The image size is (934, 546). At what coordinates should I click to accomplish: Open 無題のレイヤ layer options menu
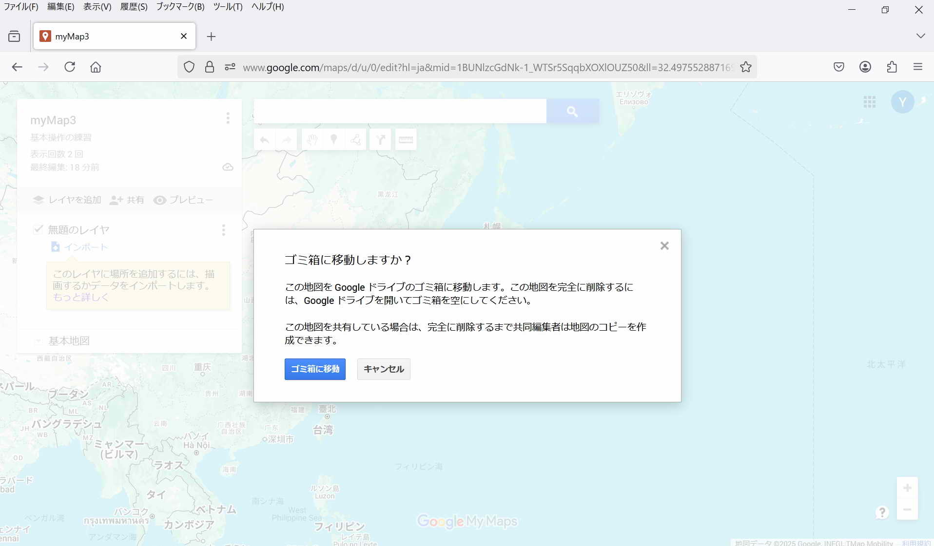coord(224,230)
